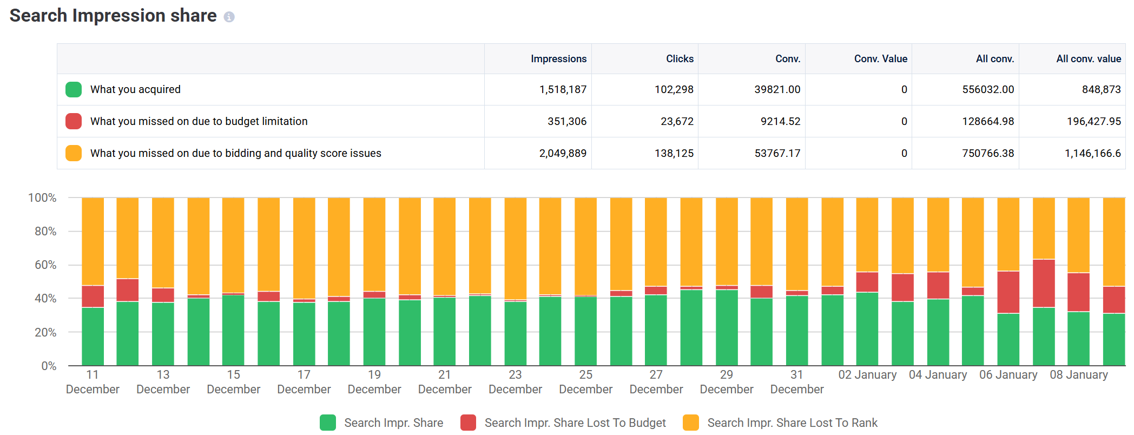Click the 02 January red bar segment
This screenshot has height=435, width=1134.
click(867, 282)
